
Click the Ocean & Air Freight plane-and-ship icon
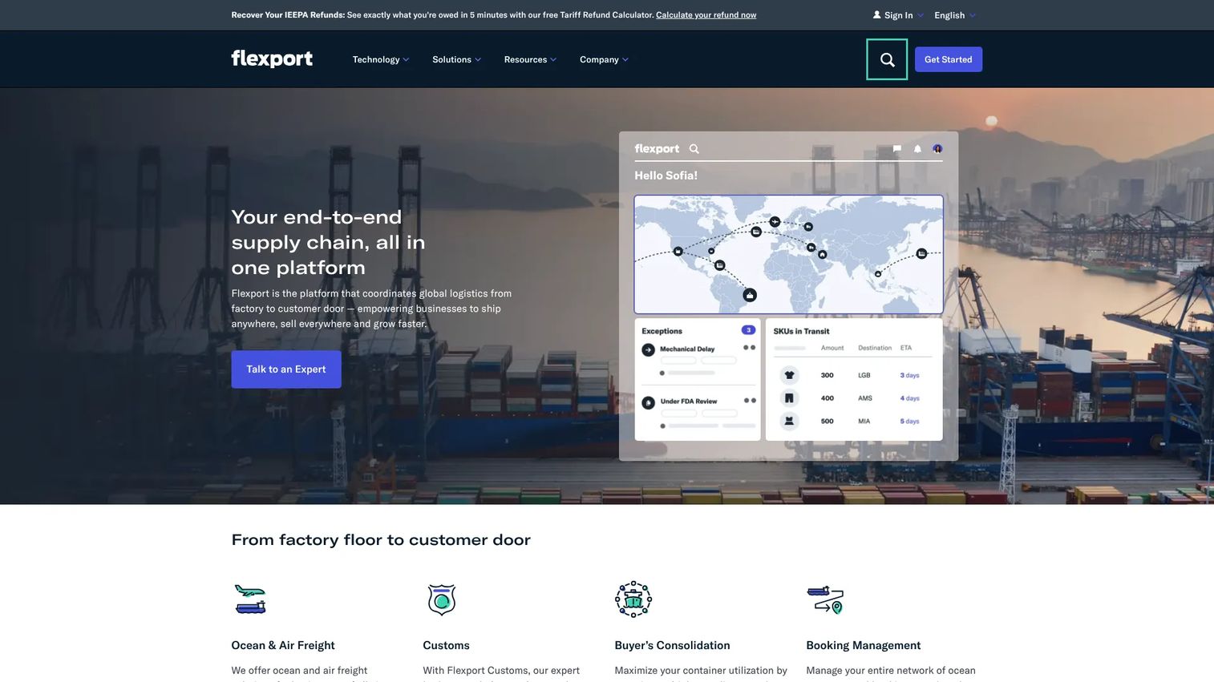tap(250, 599)
